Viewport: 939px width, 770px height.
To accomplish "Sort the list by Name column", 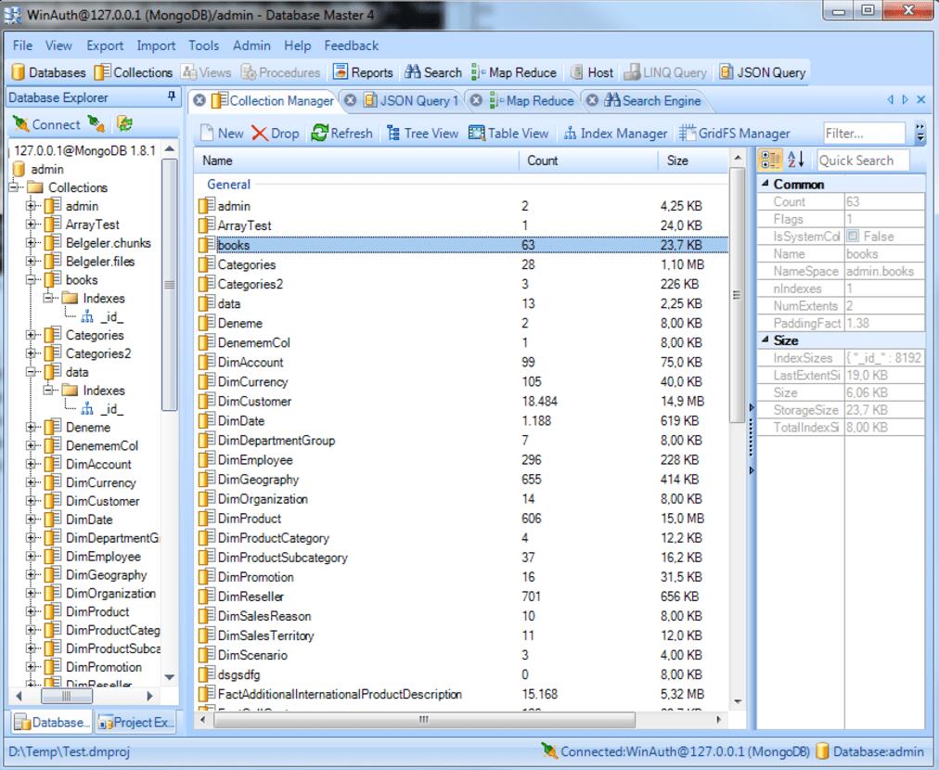I will point(357,160).
